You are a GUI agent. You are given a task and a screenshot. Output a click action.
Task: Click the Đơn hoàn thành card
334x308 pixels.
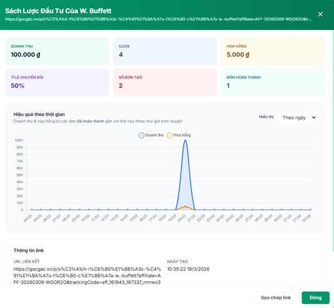coord(273,83)
